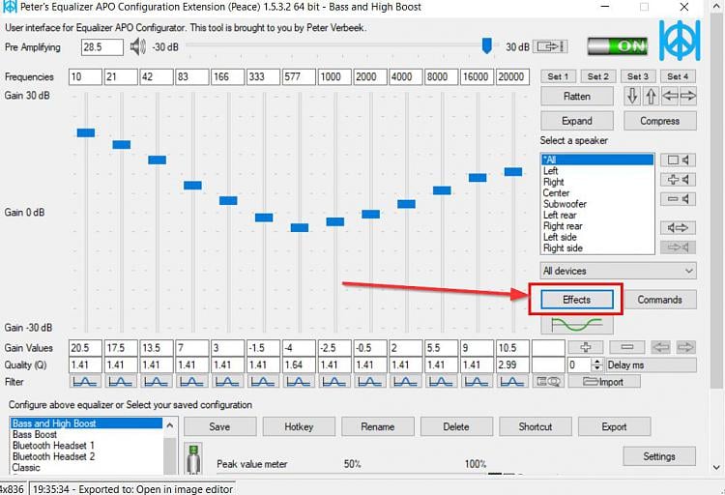725x495 pixels.
Task: Rename the selected configuration
Action: [x=378, y=426]
